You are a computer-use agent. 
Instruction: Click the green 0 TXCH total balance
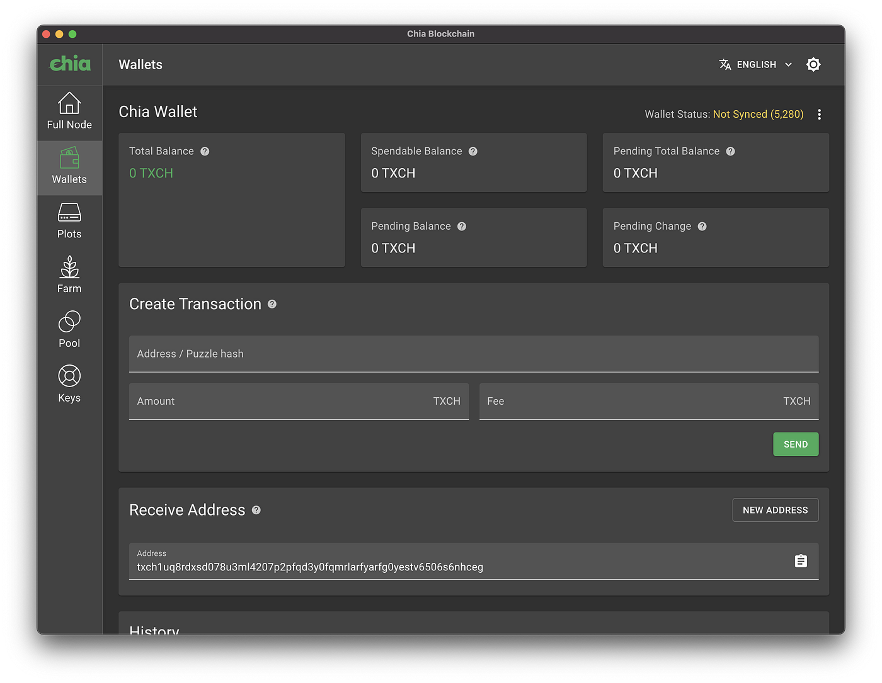[x=151, y=173]
